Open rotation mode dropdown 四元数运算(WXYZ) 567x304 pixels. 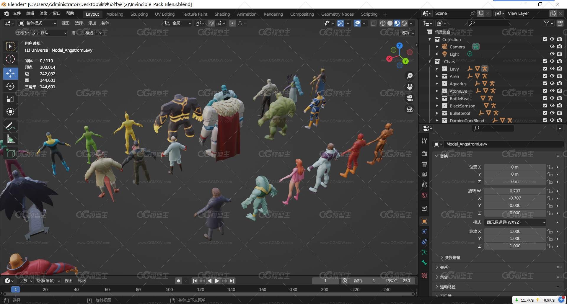515,222
